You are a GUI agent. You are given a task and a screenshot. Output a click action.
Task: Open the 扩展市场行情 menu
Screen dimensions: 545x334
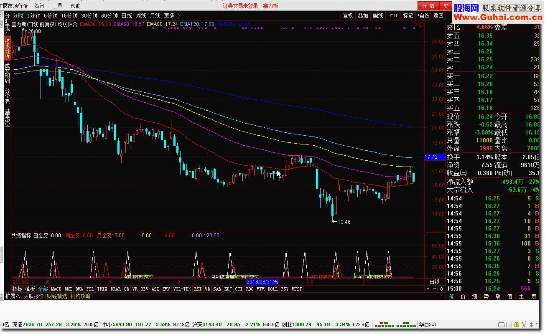point(14,6)
